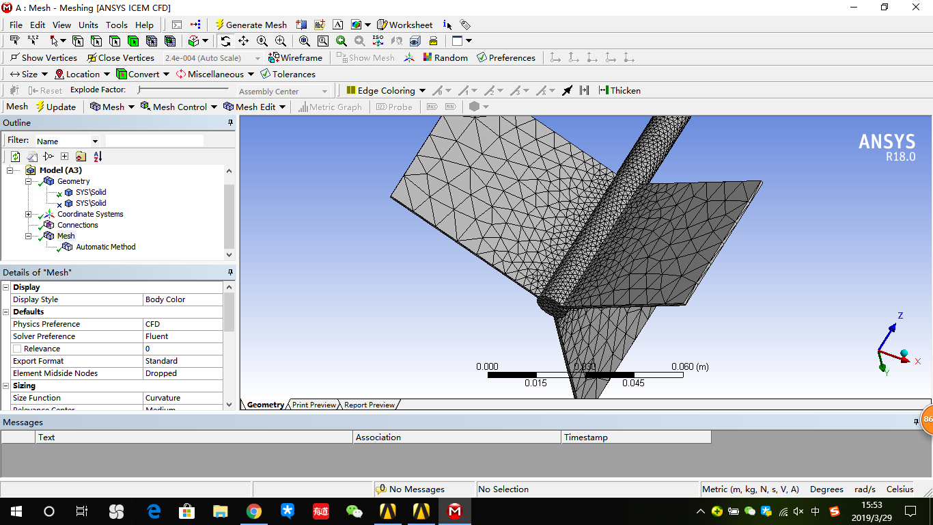Open the Tools menu
This screenshot has height=525, width=933.
116,25
